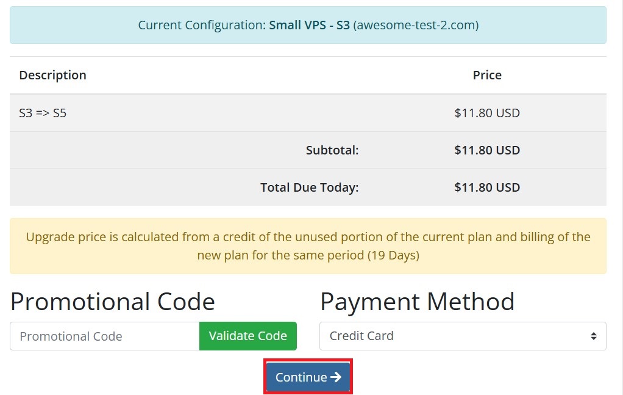Click the S3 => S5 upgrade row description
Viewport: 623px width, 395px height.
click(43, 113)
